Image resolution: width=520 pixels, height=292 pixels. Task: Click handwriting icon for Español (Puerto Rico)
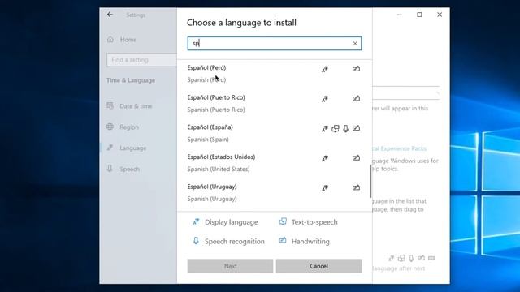(x=356, y=99)
